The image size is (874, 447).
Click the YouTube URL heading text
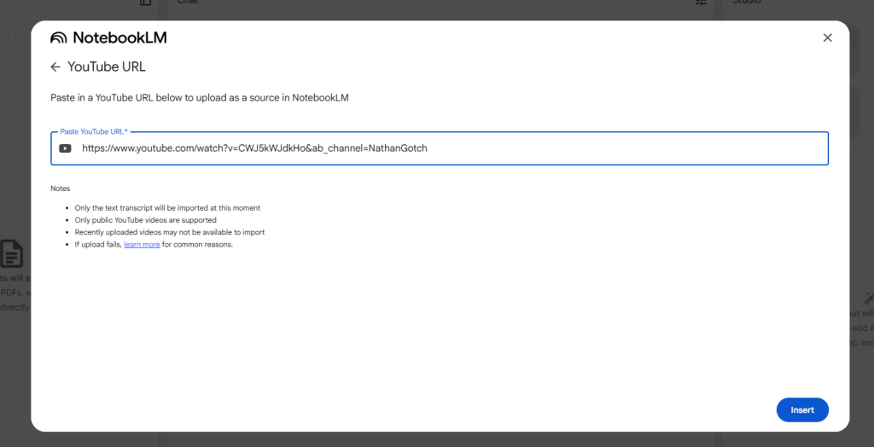click(107, 67)
